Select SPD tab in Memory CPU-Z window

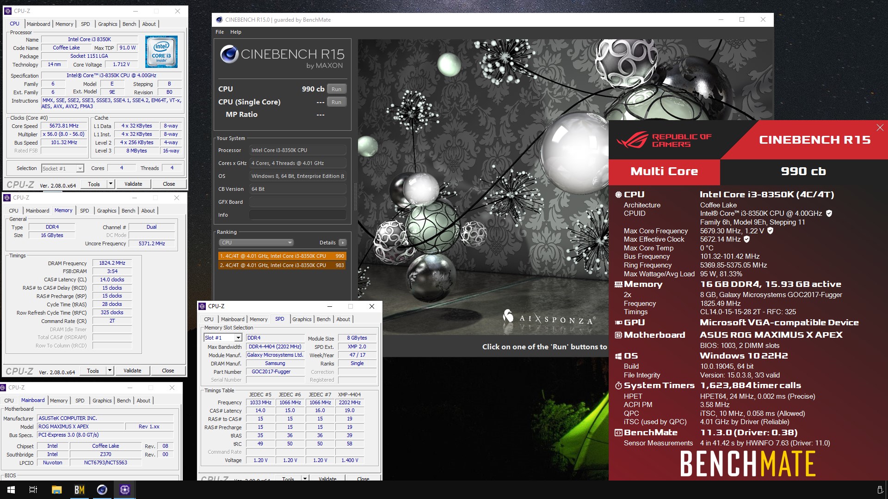click(84, 211)
